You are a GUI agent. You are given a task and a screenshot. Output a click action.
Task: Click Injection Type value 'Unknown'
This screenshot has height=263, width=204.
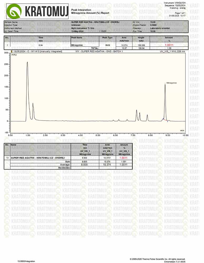coord(76,25)
